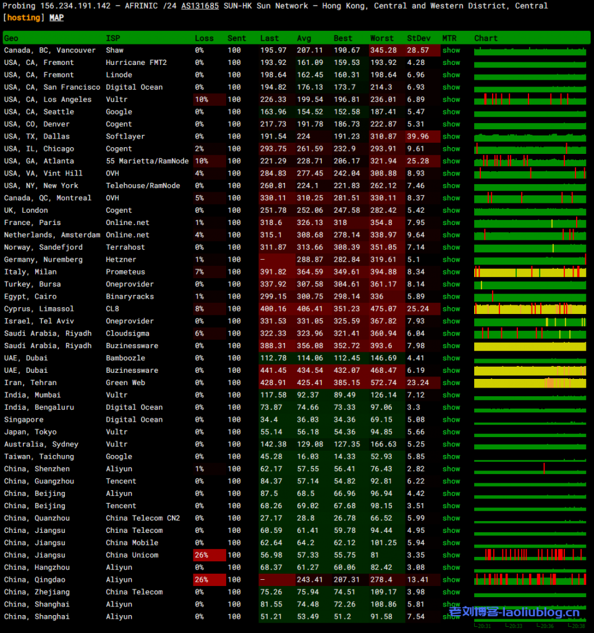594x633 pixels.
Task: Click the hosting tag in brackets
Action: pos(24,18)
